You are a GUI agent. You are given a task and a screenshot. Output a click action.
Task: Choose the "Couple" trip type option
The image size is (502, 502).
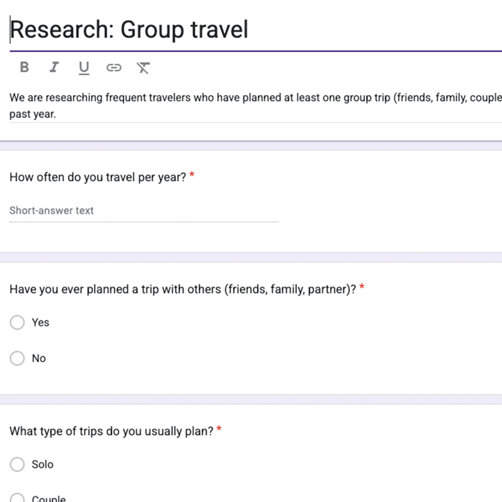tap(17, 498)
